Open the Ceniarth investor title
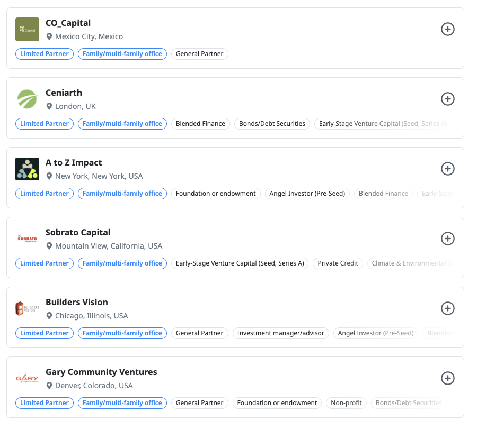Viewport: 477px width, 421px height. click(x=64, y=93)
